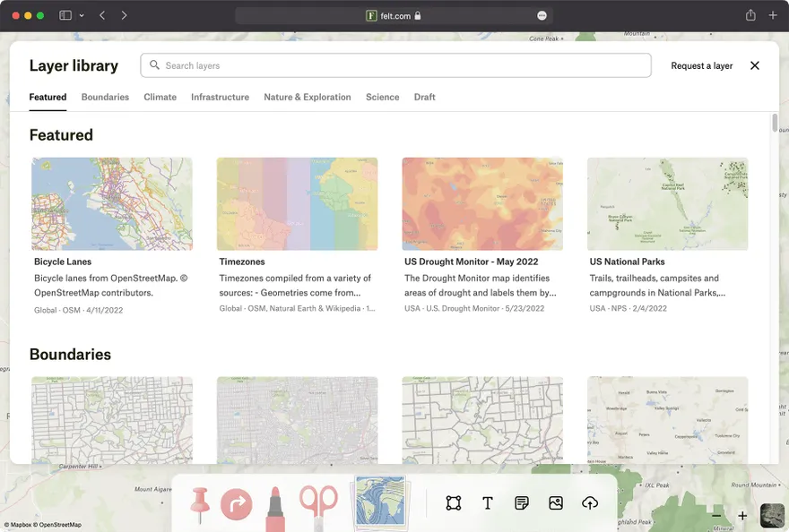Open Bicycle Lanes layer thumbnail
Viewport: 789px width, 532px height.
(112, 203)
